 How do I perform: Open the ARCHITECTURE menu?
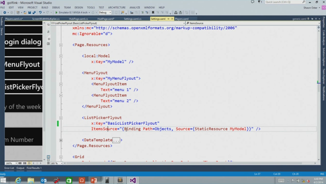117,8
